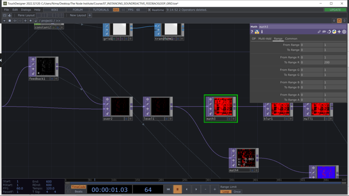Click the pencil edit icon in parameter header
The height and width of the screenshot is (196, 349).
[319, 32]
